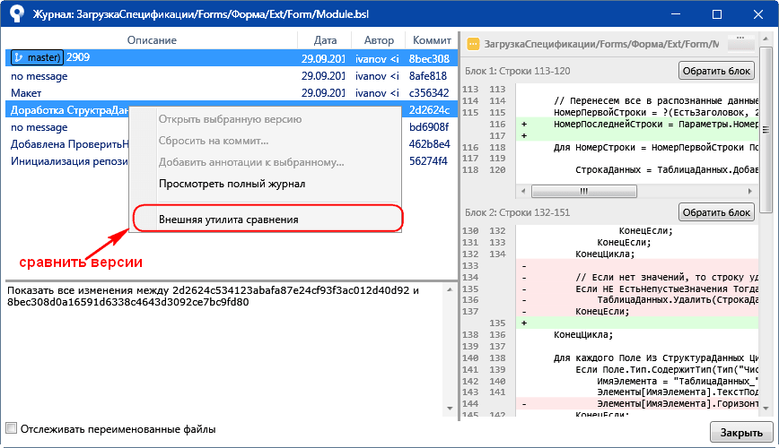
Task: Click the 'Описание' column header
Action: 151,40
